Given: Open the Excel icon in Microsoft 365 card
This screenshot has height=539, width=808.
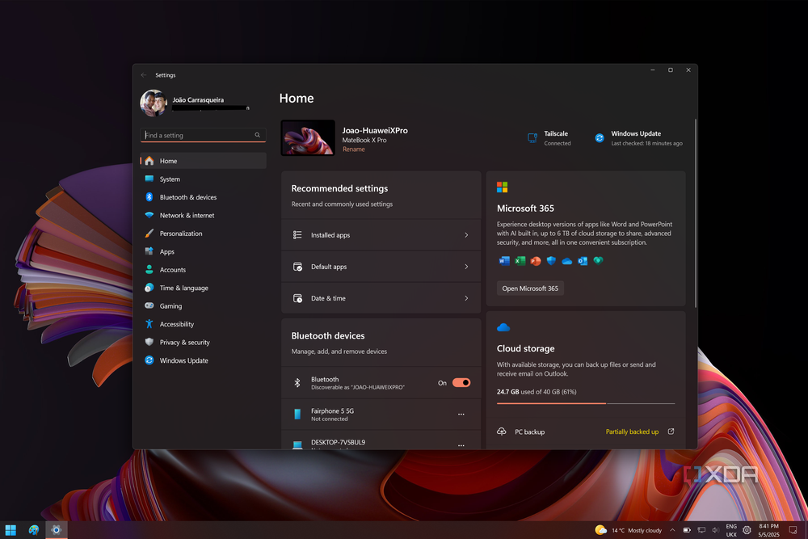Looking at the screenshot, I should pos(520,261).
